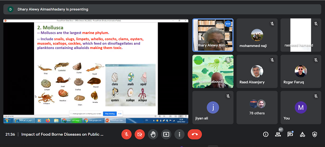Raise your hand in the meeting
Viewport: 325px width, 147px height.
[x=153, y=134]
